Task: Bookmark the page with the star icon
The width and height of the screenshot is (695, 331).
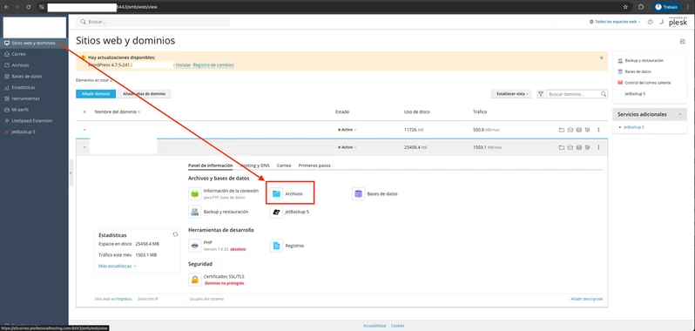Action: click(625, 7)
